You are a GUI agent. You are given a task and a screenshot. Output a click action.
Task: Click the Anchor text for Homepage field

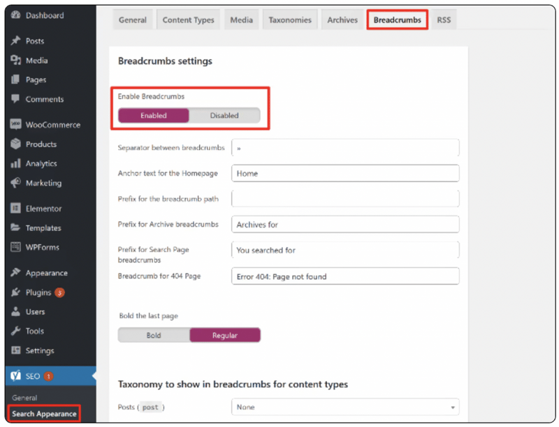coord(345,173)
